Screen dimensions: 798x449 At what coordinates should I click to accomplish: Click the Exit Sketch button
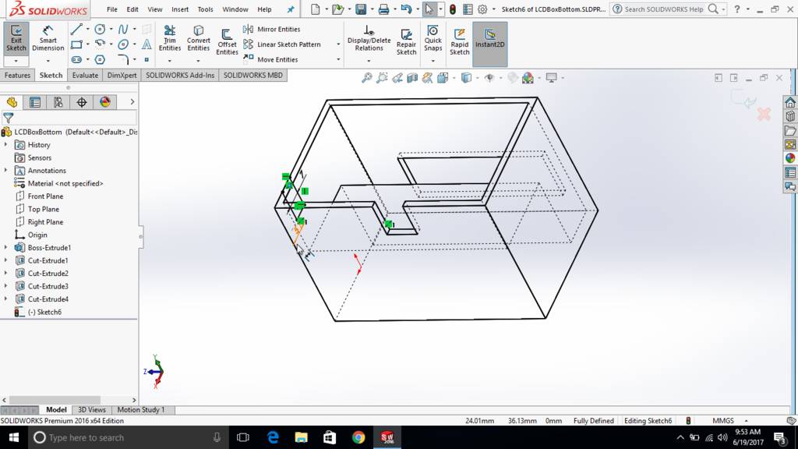coord(16,39)
